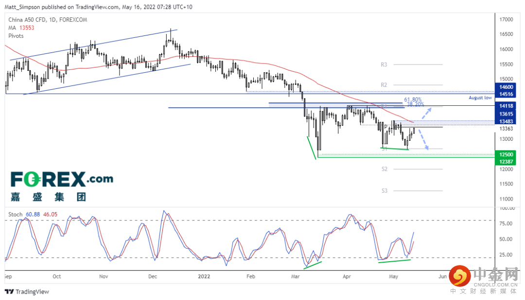Click the Matt_Simpson published header text
The width and height of the screenshot is (525, 300).
click(98, 7)
